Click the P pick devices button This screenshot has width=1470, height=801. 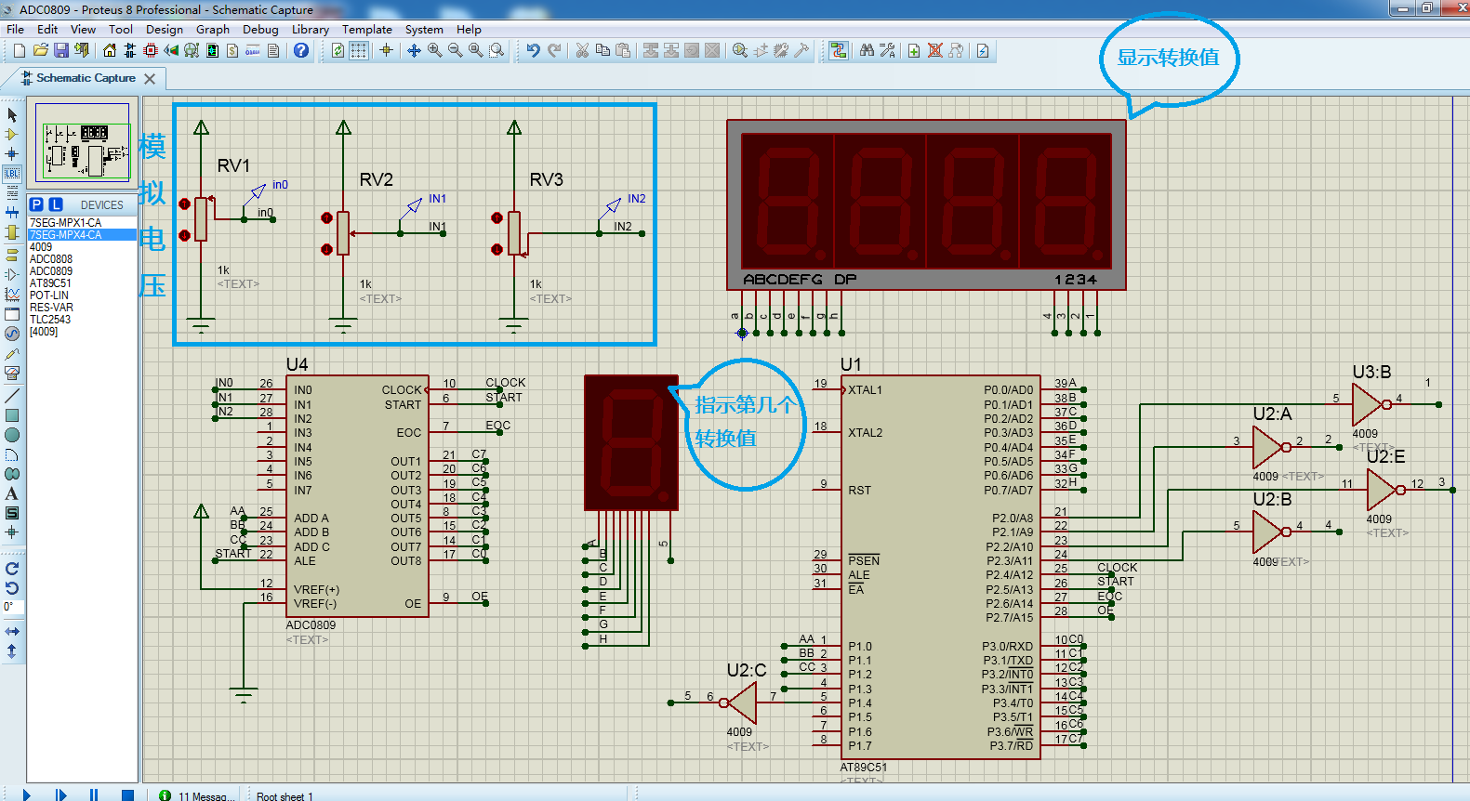[x=36, y=204]
